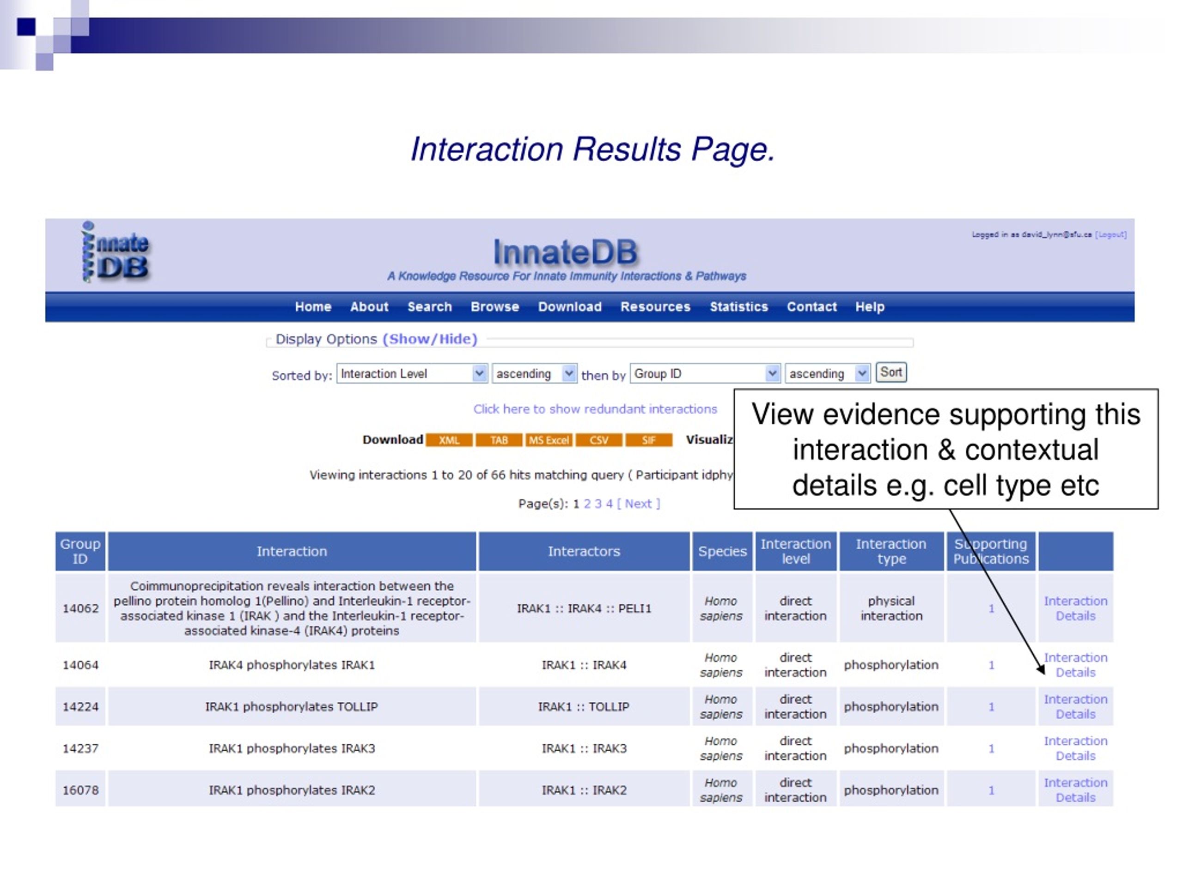Open Interaction Details for group 14237
The height and width of the screenshot is (887, 1183).
(x=1075, y=748)
